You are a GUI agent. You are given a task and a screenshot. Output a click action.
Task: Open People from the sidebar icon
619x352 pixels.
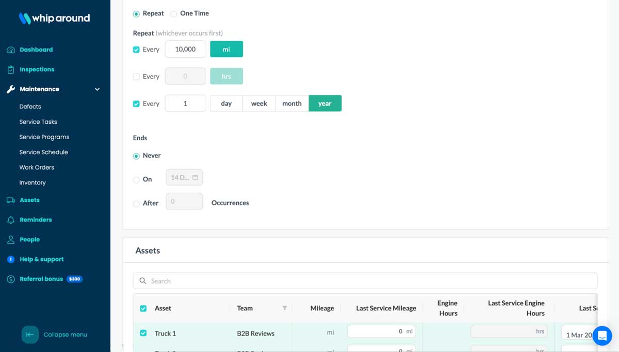(x=11, y=239)
